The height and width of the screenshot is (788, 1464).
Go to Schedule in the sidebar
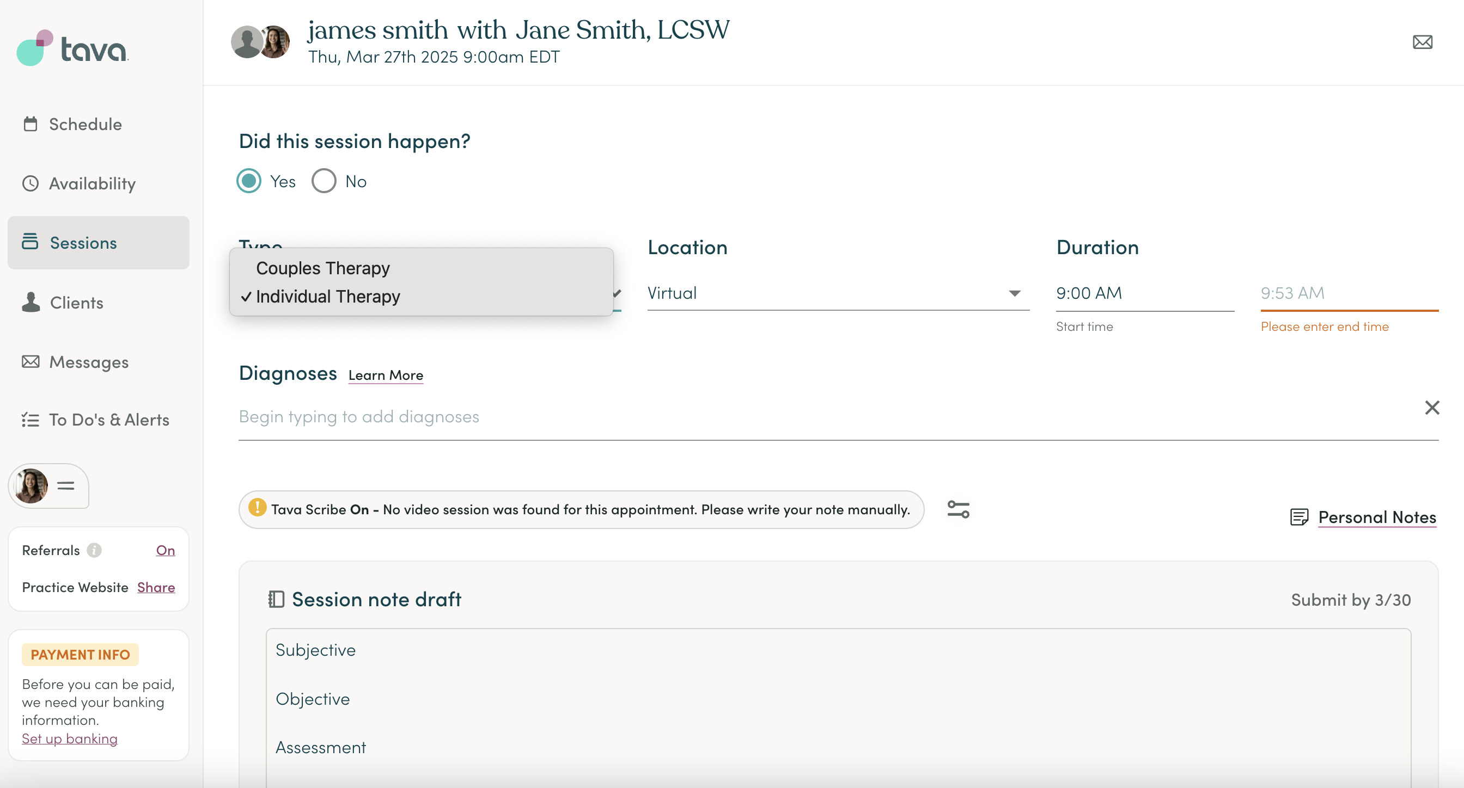pyautogui.click(x=99, y=124)
